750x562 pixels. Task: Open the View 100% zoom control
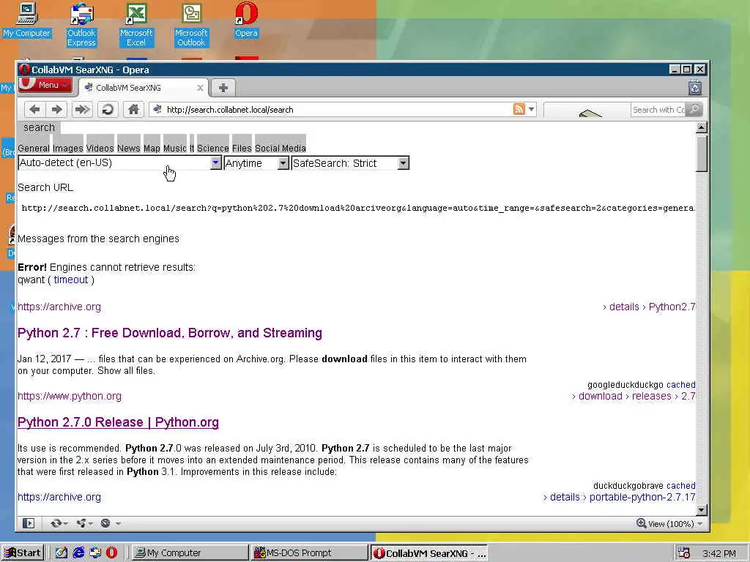(669, 524)
